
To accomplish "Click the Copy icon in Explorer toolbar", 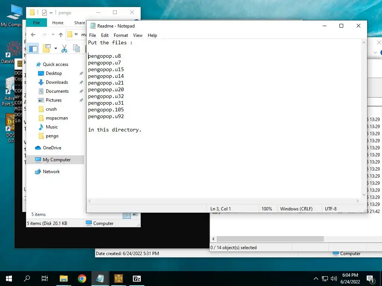I will (x=76, y=49).
